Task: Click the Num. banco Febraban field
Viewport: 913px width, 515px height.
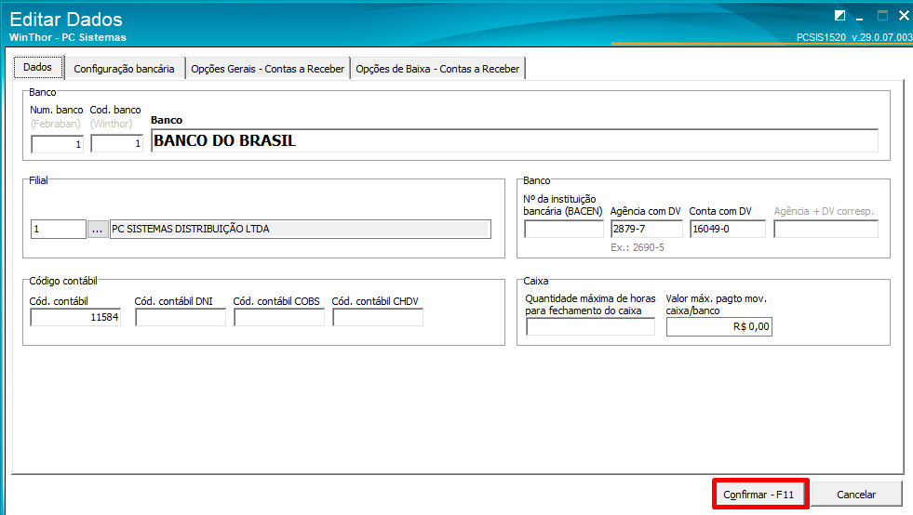Action: point(57,144)
